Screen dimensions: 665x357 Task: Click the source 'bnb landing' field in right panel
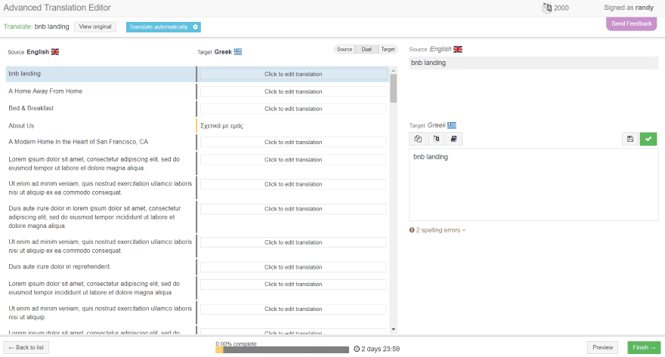point(534,63)
